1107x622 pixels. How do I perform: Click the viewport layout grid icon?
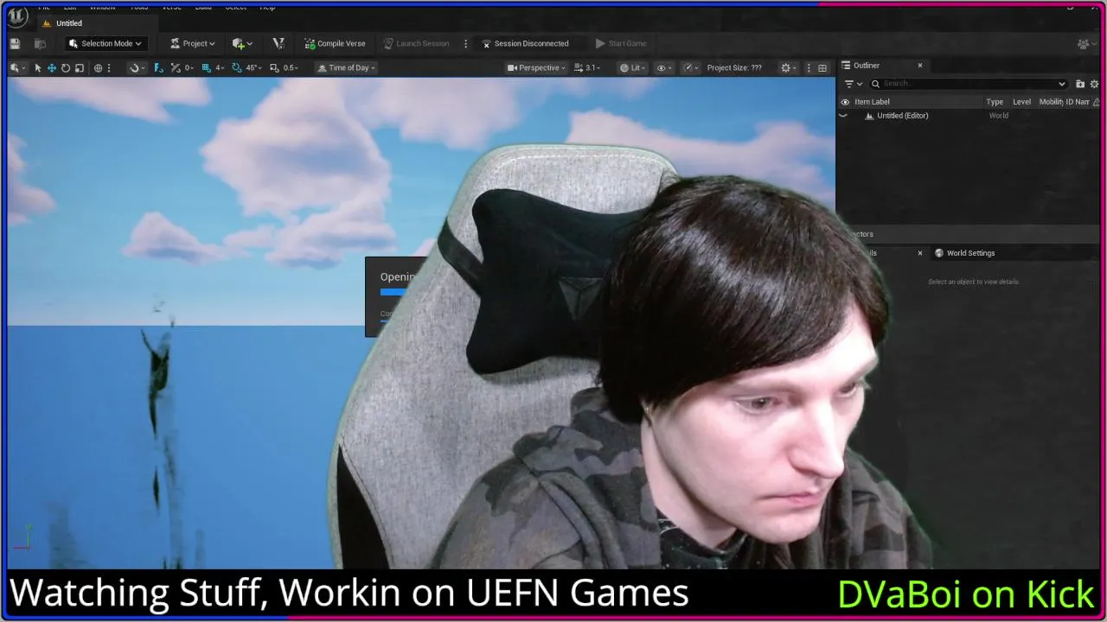coord(822,67)
